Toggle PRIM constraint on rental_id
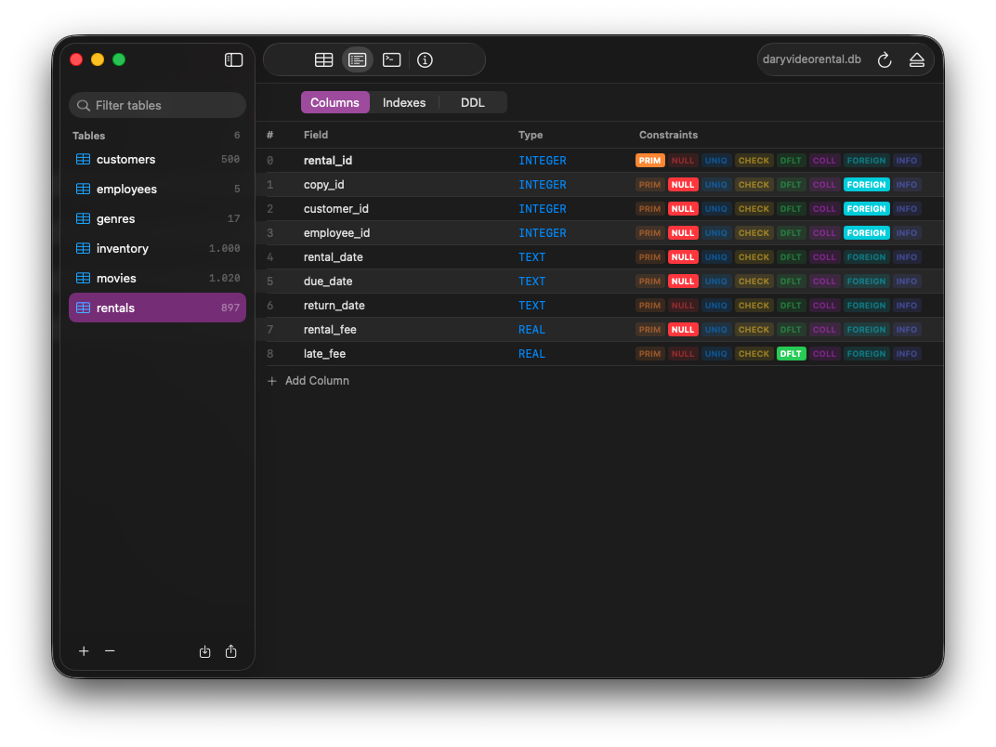 (649, 161)
